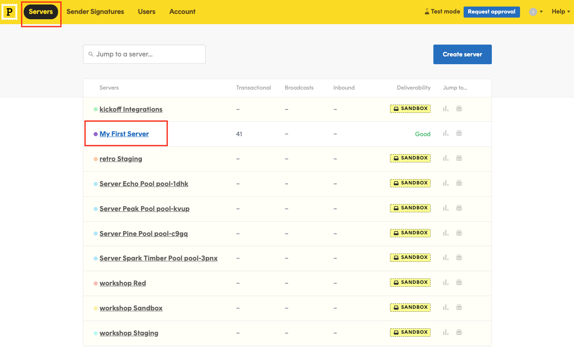
Task: Open message streams icon for Server Echo Pool
Action: [459, 183]
